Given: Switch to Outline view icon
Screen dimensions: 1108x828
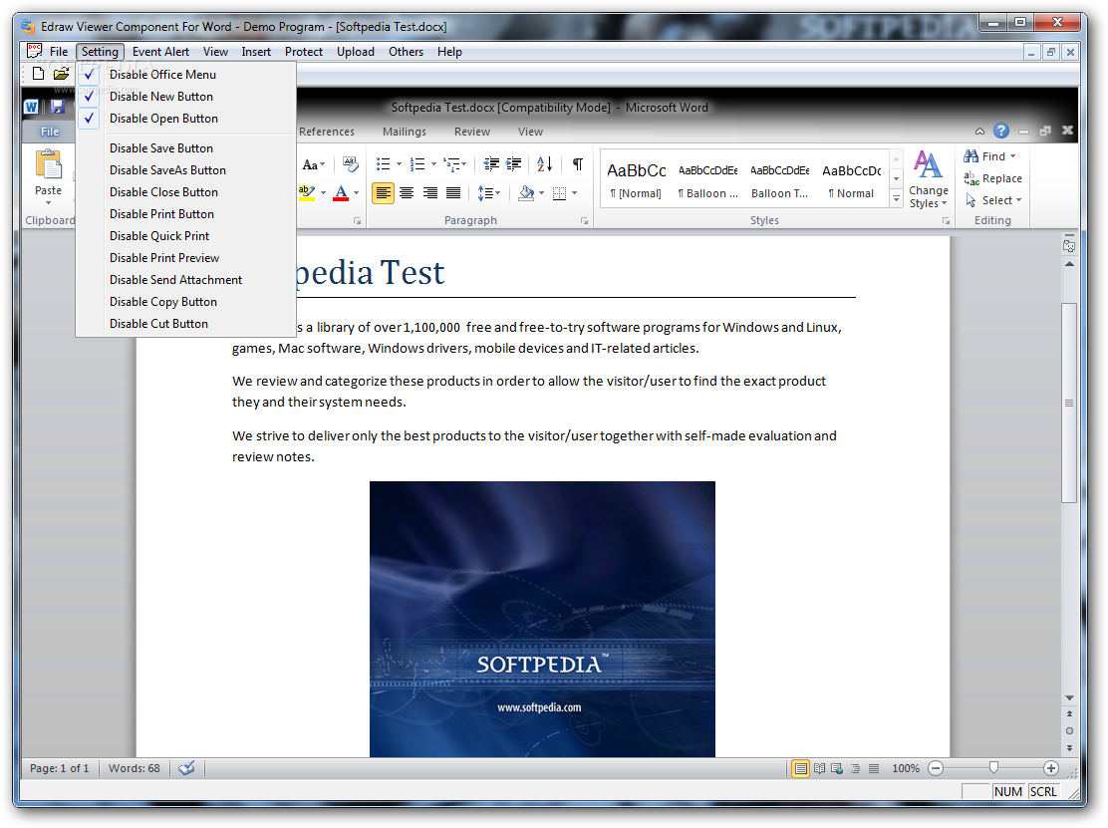Looking at the screenshot, I should coord(855,768).
